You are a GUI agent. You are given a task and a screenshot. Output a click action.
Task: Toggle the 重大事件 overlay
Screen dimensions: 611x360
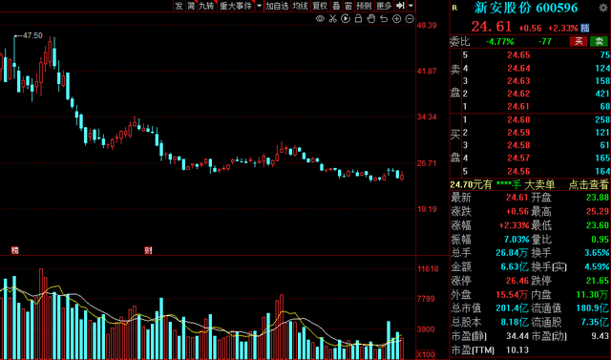tap(236, 6)
